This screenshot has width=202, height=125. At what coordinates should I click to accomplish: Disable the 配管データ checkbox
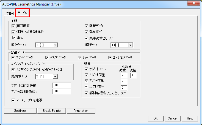point(86,26)
